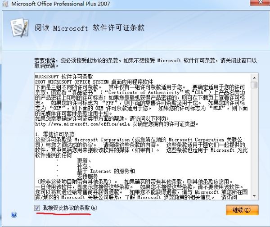Click the 我接受此协议的条款(A) label
Image resolution: width=270 pixels, height=227 pixels.
click(70, 208)
